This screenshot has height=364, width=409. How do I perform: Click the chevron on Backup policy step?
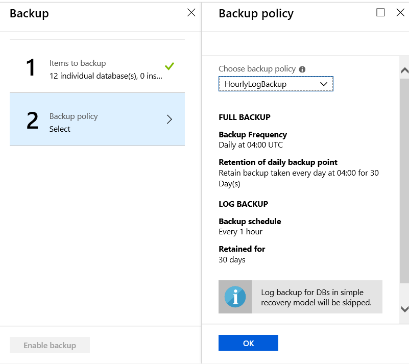coord(170,119)
